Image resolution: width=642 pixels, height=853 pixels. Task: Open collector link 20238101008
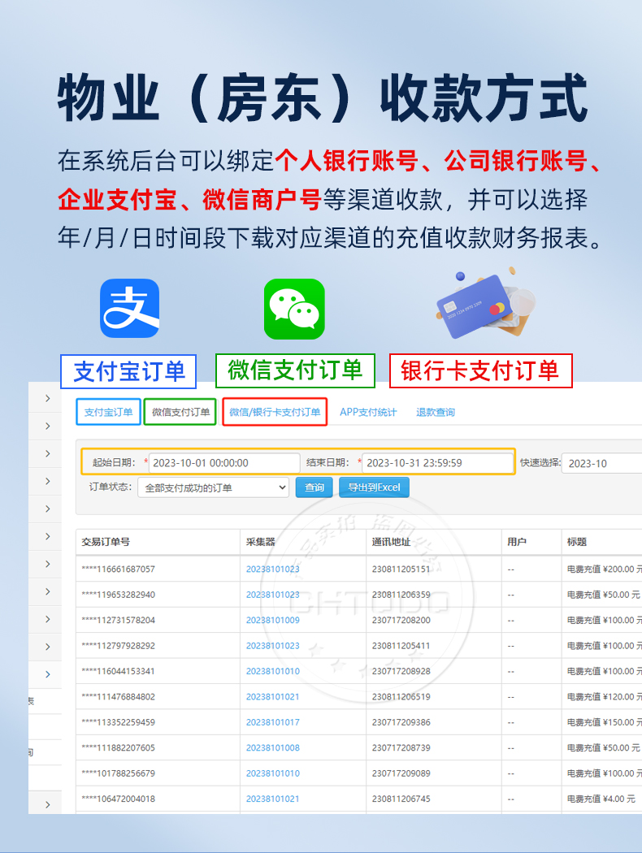click(x=272, y=748)
